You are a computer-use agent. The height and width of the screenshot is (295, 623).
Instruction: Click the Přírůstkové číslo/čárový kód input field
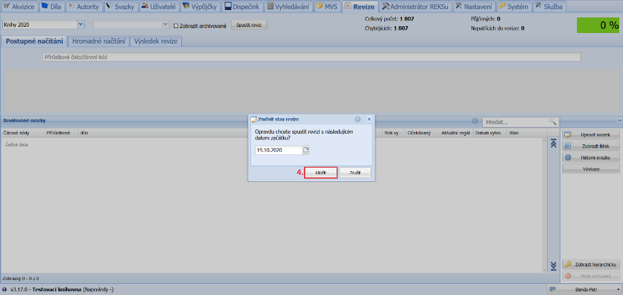point(311,57)
